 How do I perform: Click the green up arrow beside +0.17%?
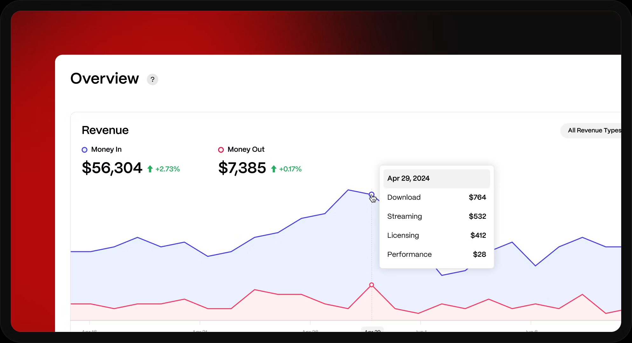pyautogui.click(x=274, y=169)
